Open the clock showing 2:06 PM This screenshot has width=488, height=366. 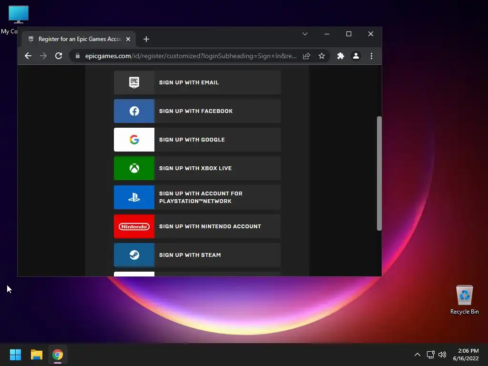(x=466, y=355)
